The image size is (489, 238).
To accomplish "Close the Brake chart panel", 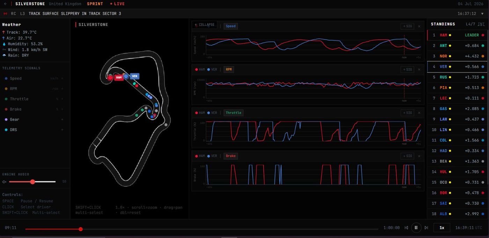I will coord(419,156).
